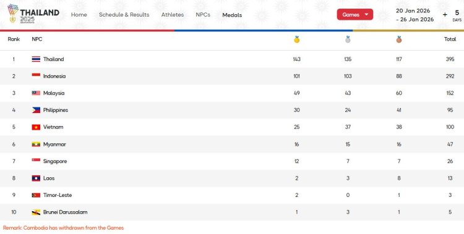Click Indonesia's total 292
The image size is (464, 234).
(450, 76)
